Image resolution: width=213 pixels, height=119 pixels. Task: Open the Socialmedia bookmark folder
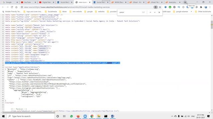[51, 12]
